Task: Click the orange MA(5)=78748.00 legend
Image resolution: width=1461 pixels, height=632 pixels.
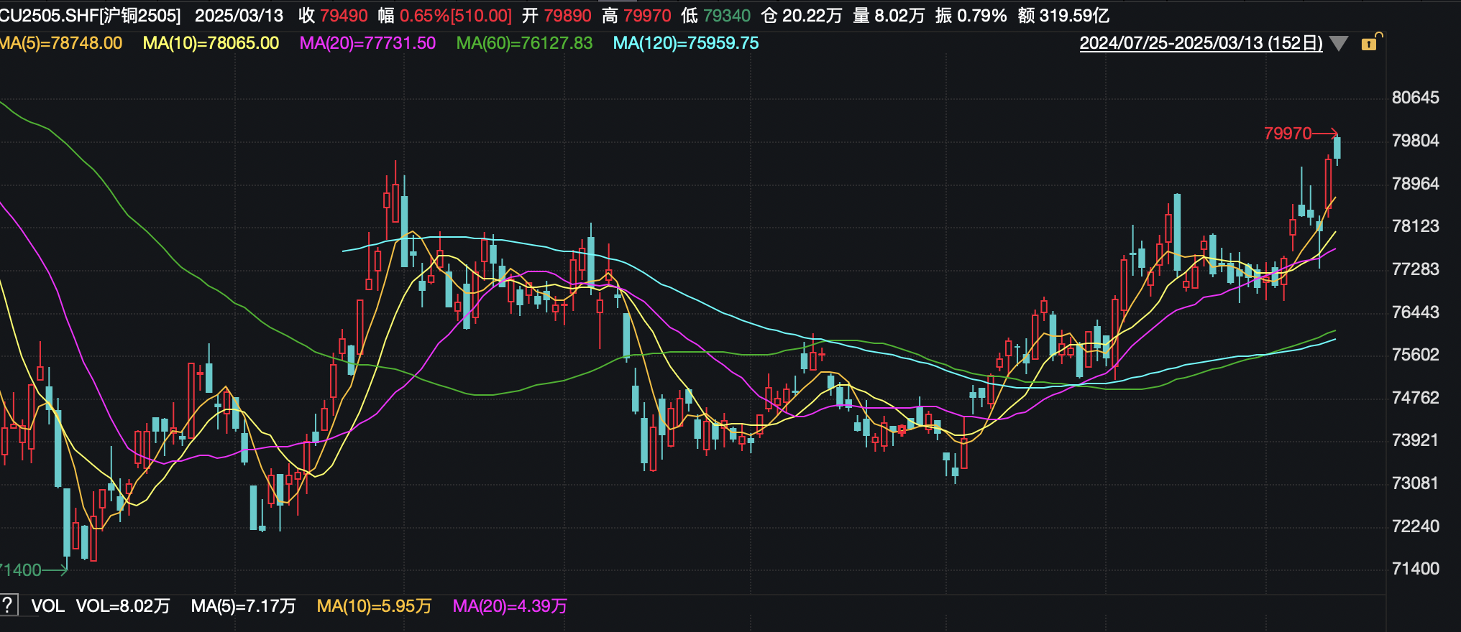Action: [61, 43]
